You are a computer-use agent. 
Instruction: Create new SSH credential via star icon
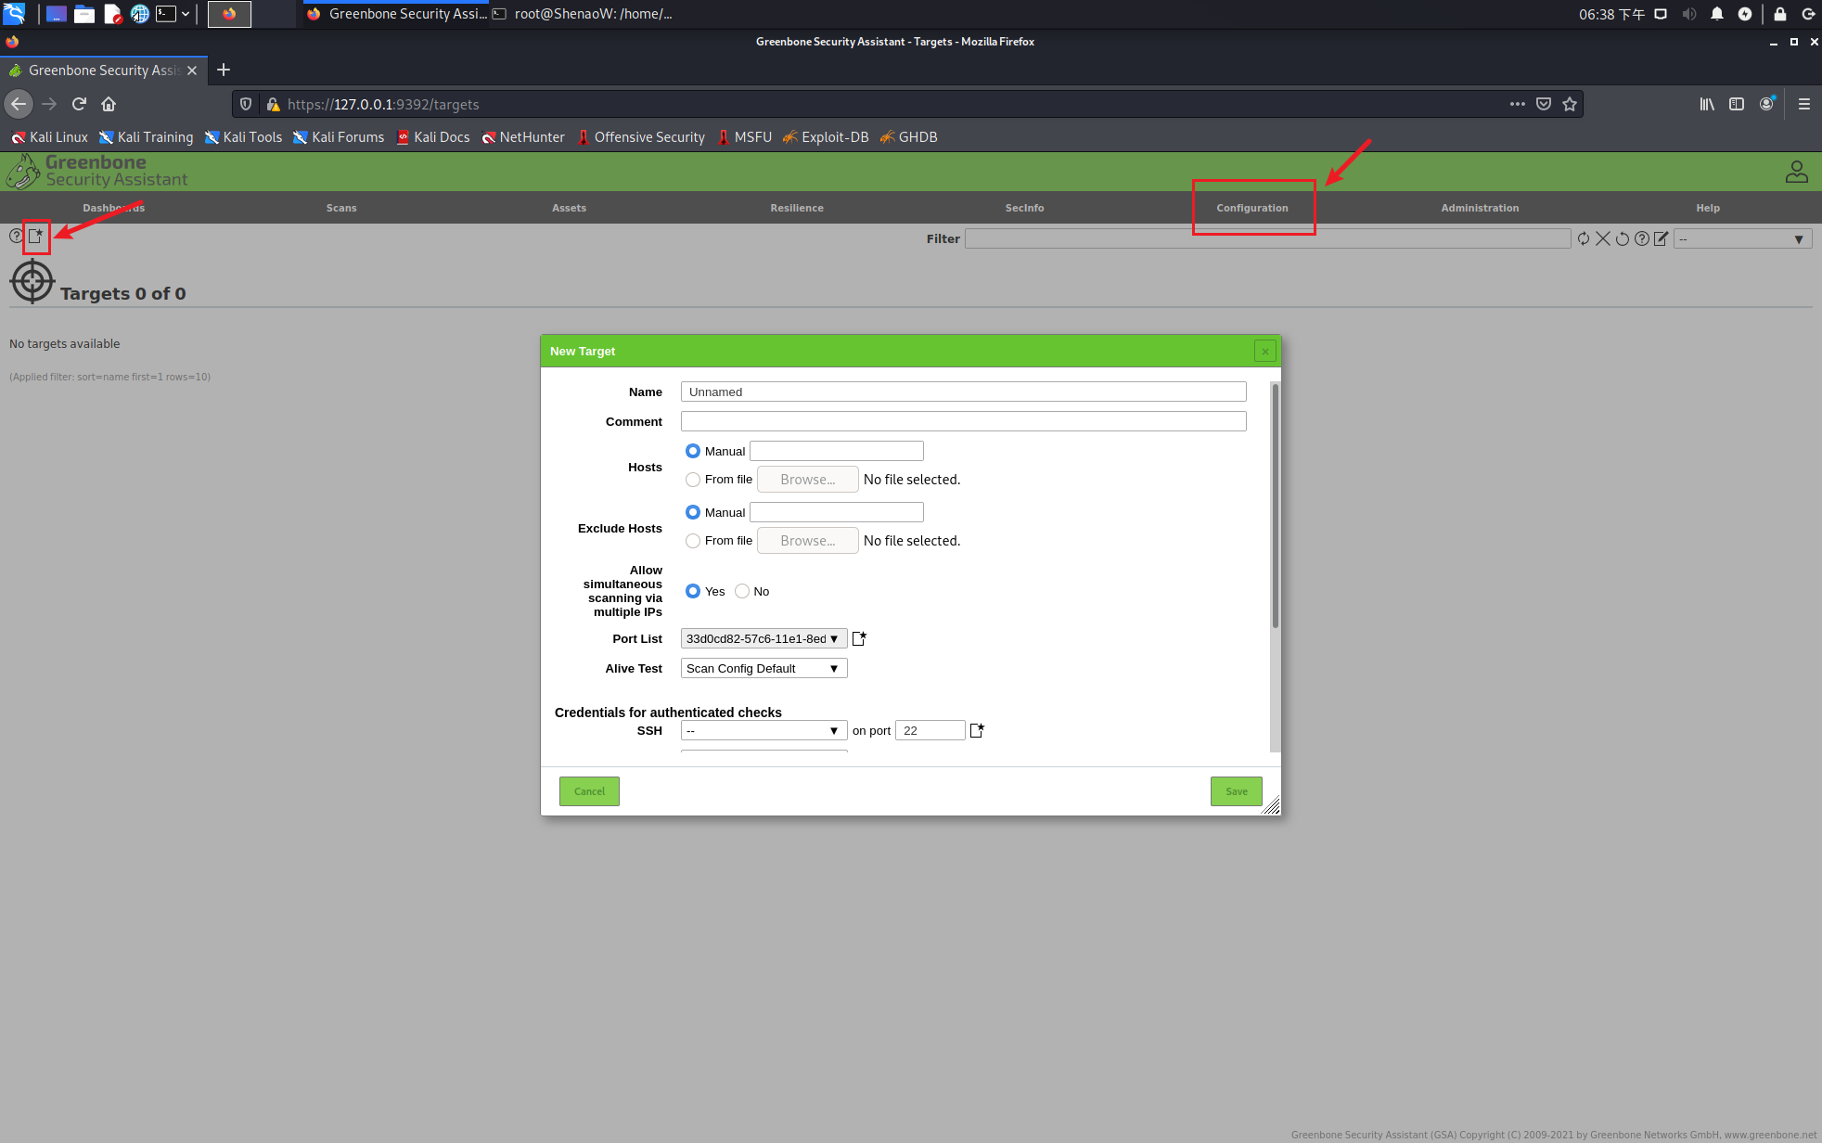(976, 730)
